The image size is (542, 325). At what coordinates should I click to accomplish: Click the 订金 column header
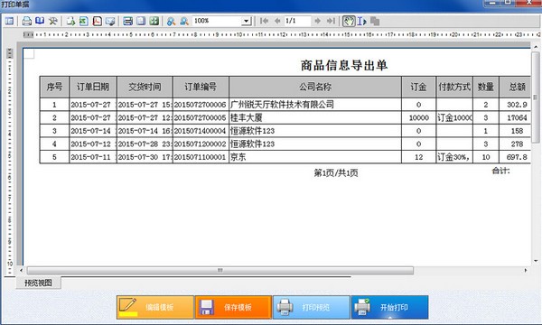pyautogui.click(x=418, y=87)
